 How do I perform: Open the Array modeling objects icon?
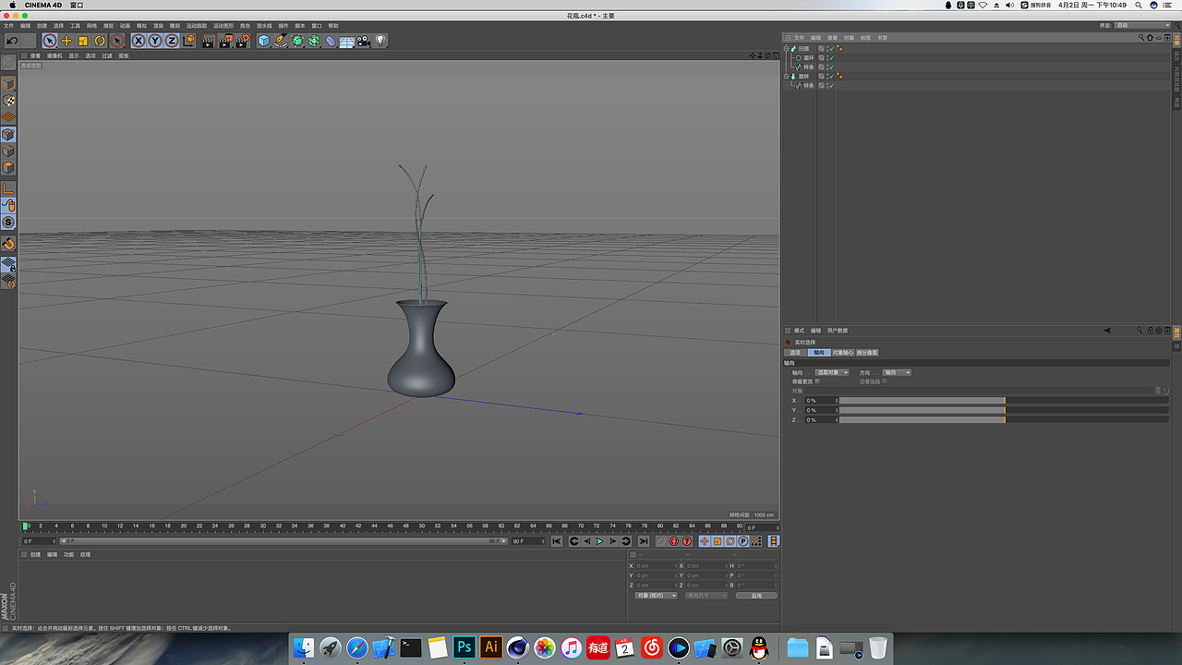pos(314,41)
